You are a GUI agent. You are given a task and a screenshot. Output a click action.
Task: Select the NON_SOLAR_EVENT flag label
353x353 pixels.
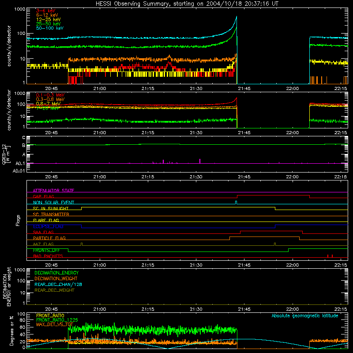(x=53, y=203)
